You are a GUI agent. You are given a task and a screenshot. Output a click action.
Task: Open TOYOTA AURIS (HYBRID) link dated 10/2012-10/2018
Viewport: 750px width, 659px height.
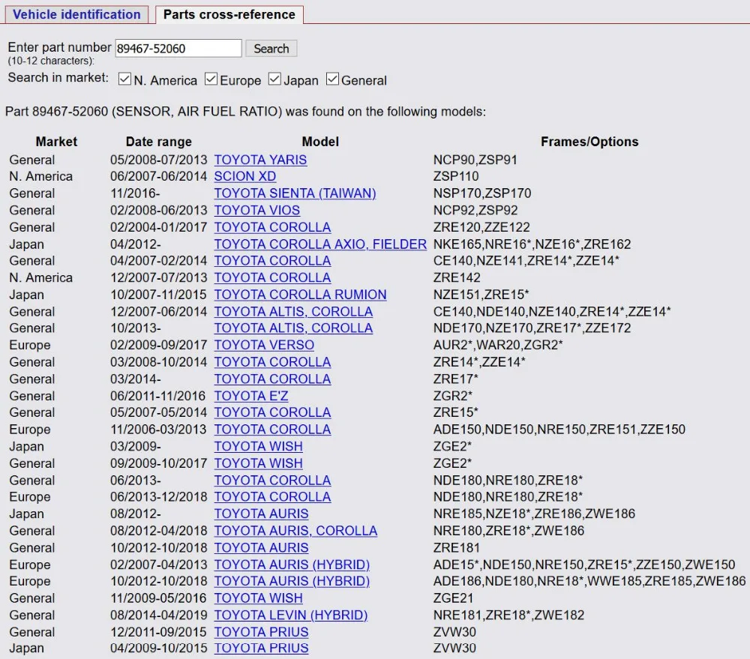pos(292,581)
